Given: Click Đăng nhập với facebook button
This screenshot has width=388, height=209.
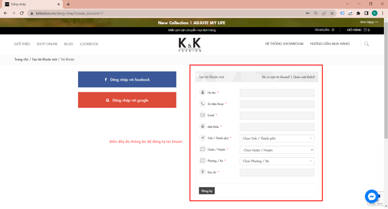Looking at the screenshot, I should (x=127, y=80).
